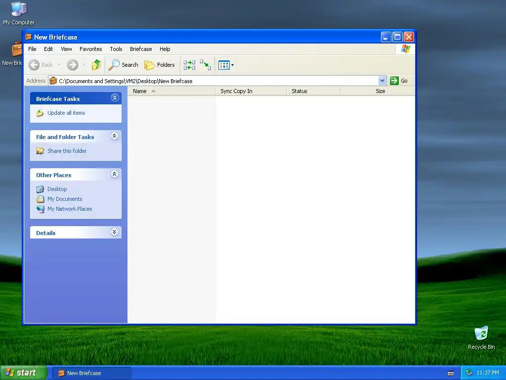
Task: Click the system tray notification icon
Action: tap(469, 373)
